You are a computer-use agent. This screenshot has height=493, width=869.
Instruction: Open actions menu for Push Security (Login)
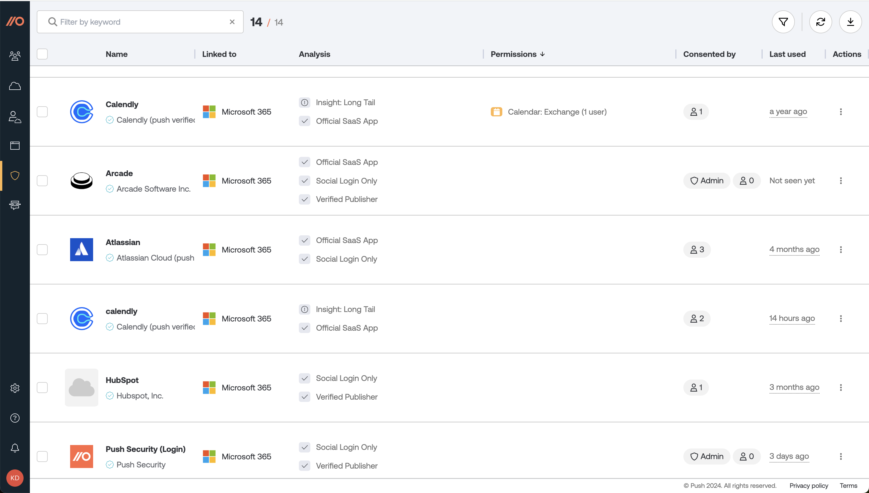pos(841,457)
